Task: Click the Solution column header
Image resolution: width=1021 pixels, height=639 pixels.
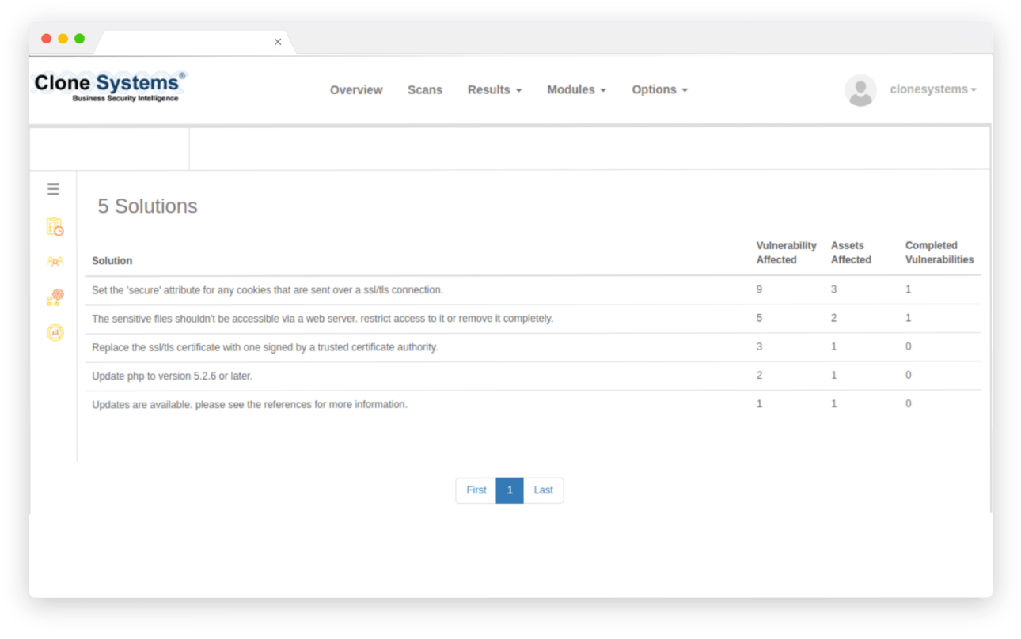Action: pyautogui.click(x=112, y=261)
